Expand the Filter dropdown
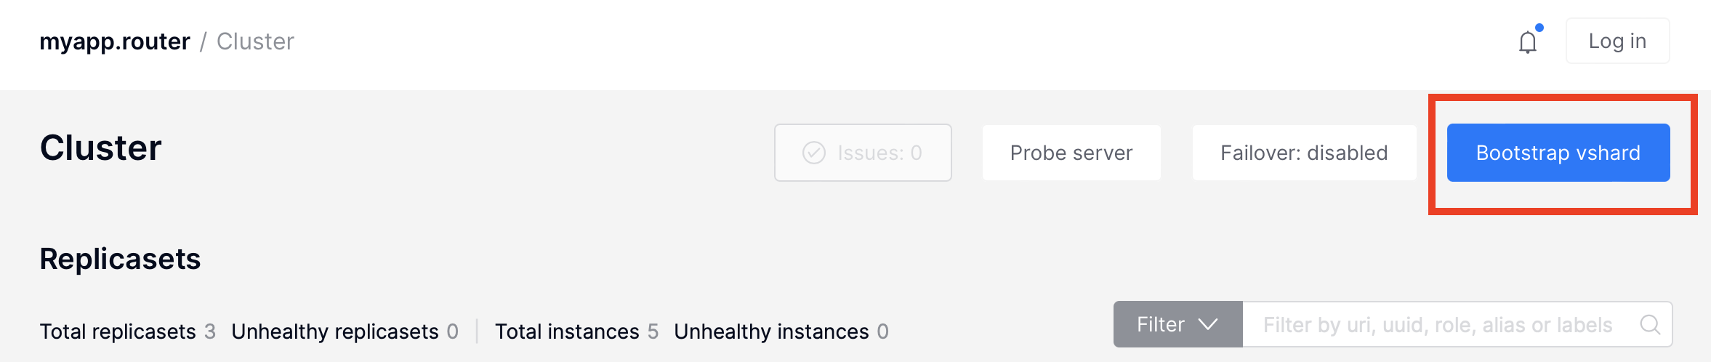Screen dimensions: 1711x362 point(1177,324)
